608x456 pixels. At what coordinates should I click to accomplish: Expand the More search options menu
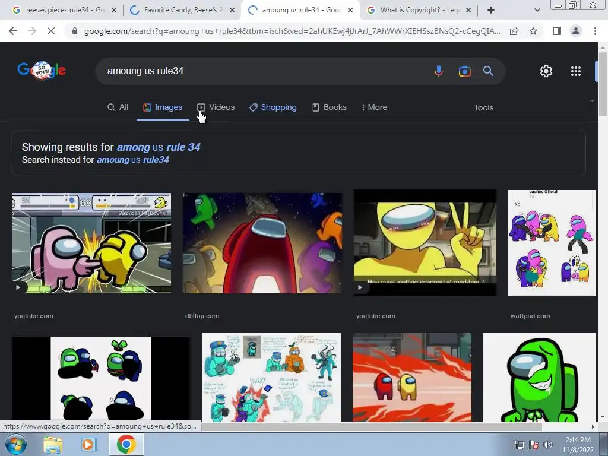374,107
